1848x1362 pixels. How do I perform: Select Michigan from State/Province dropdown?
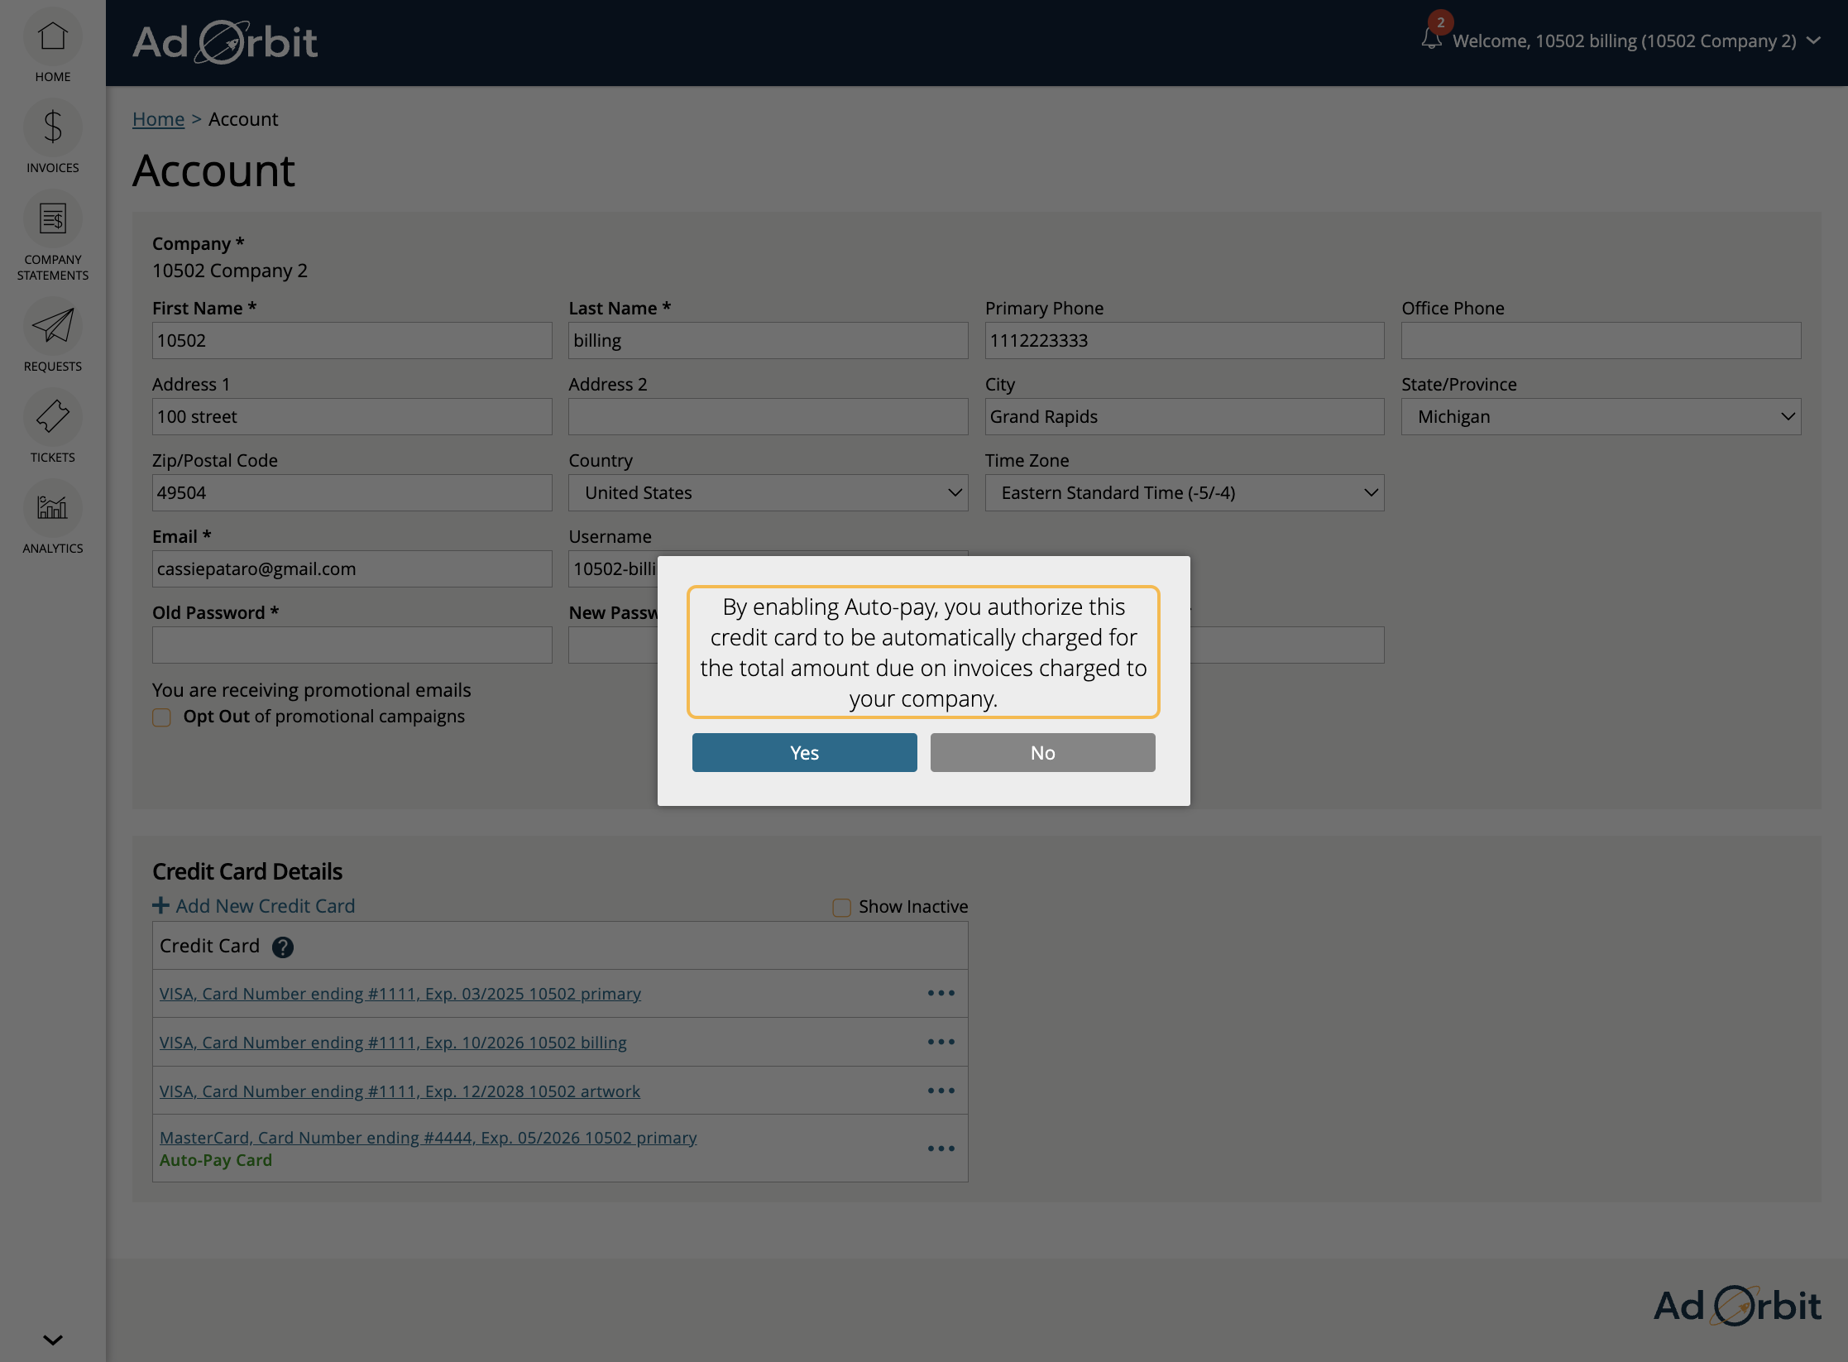(1601, 416)
